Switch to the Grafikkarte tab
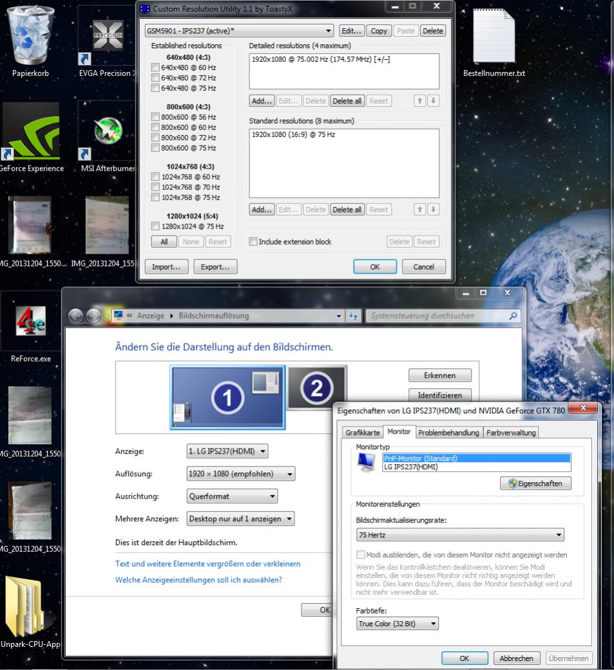The height and width of the screenshot is (670, 614). pyautogui.click(x=363, y=433)
